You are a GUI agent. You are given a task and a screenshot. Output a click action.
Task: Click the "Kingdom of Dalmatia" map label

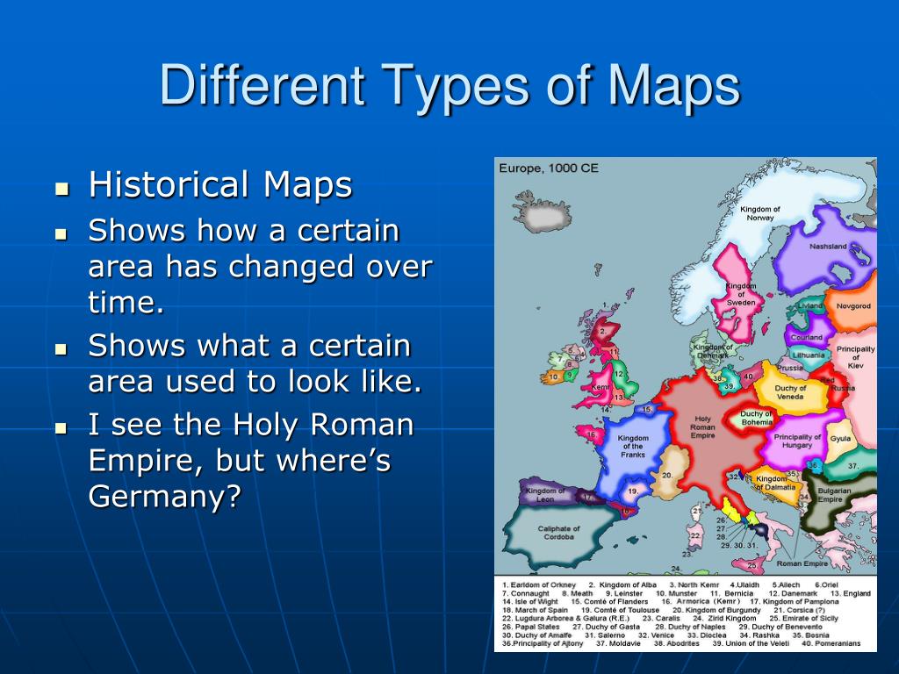click(775, 483)
